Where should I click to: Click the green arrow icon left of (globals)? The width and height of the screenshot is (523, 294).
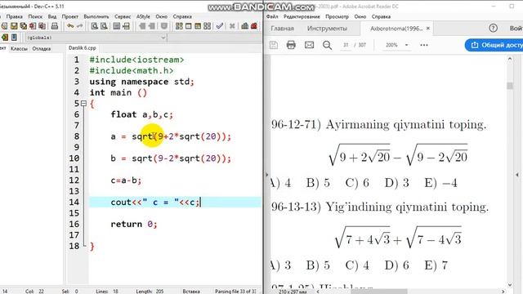[x=5, y=38]
